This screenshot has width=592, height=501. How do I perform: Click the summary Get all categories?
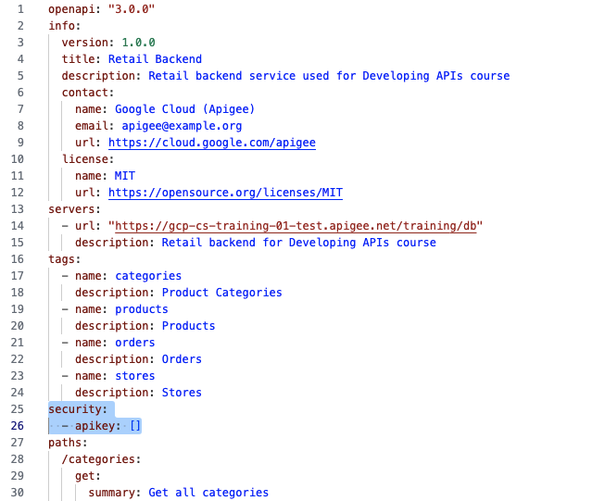click(x=208, y=493)
